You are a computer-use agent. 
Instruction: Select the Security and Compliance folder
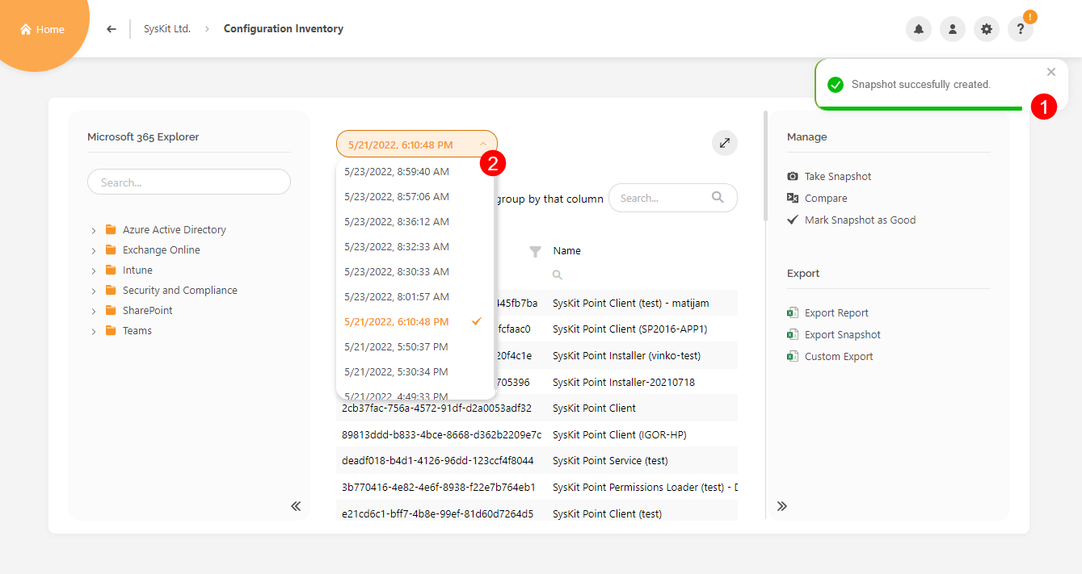coord(171,290)
